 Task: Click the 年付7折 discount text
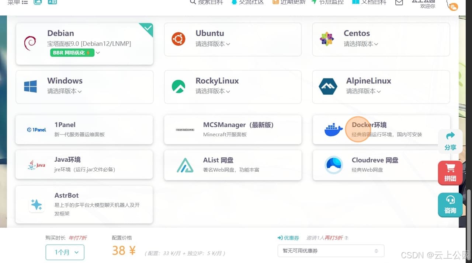point(77,238)
